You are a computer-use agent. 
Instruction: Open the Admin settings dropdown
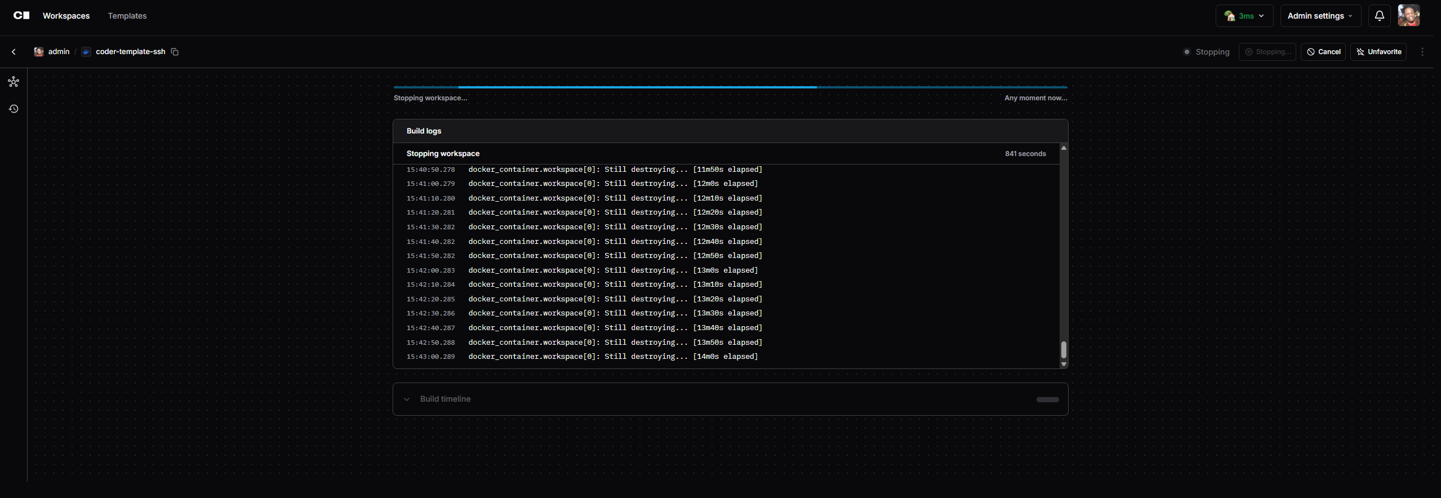(x=1320, y=16)
